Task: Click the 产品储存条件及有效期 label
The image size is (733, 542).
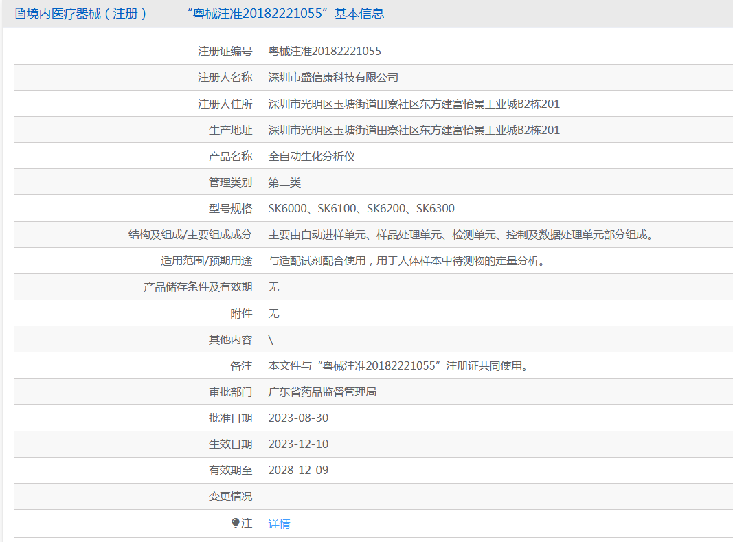Action: 199,287
